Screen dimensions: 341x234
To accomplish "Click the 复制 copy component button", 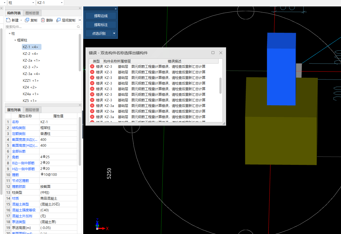I will click(x=31, y=20).
